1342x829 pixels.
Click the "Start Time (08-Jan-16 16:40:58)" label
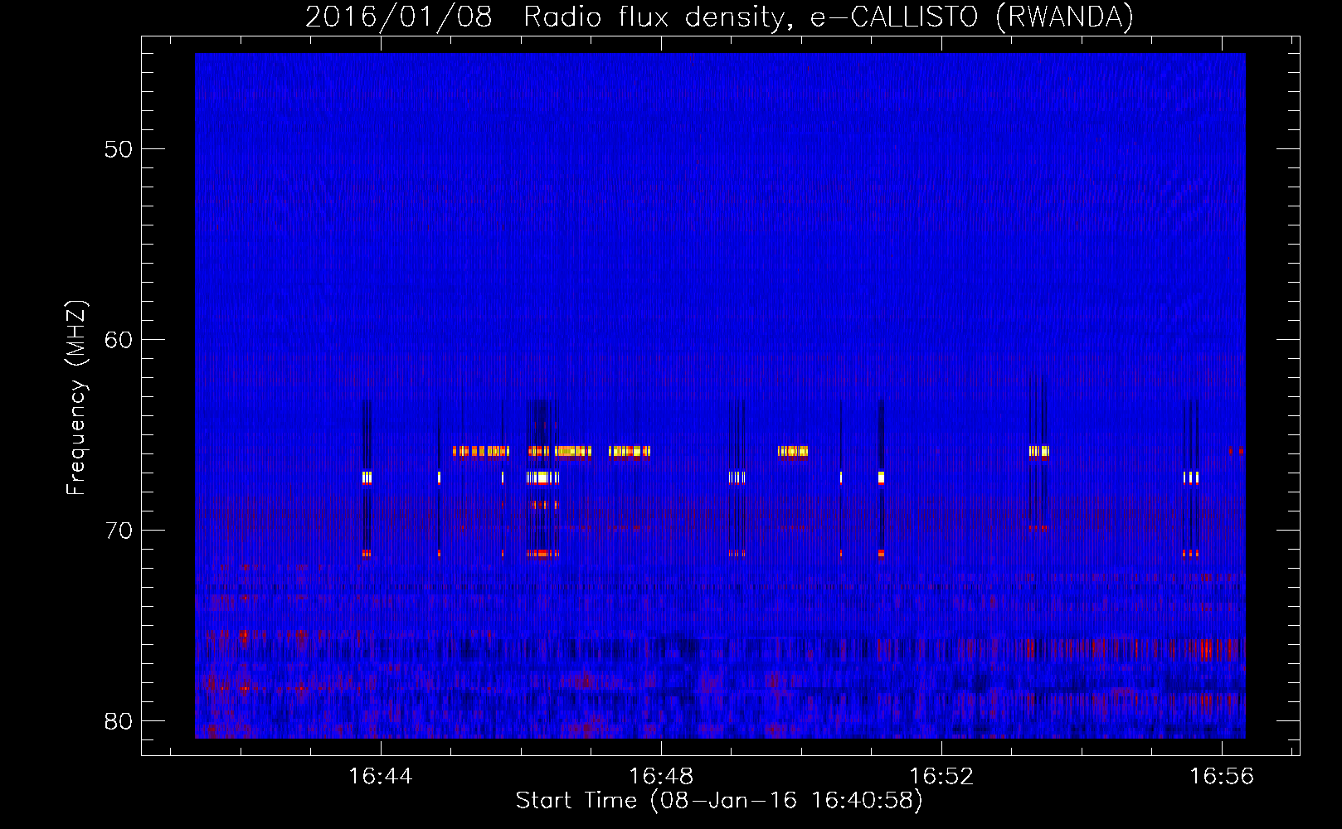[x=719, y=801]
